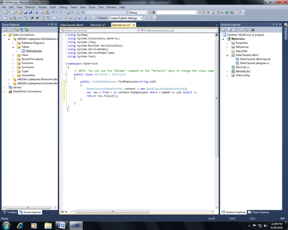Viewport: 288px width, 230px height.
Task: Open the active document list dropdown arrow
Action: coord(216,25)
